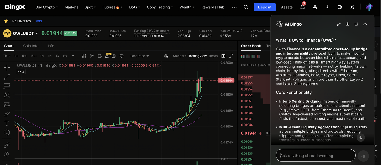The height and width of the screenshot is (165, 381).
Task: Switch chart view to Standard
Action: click(179, 56)
